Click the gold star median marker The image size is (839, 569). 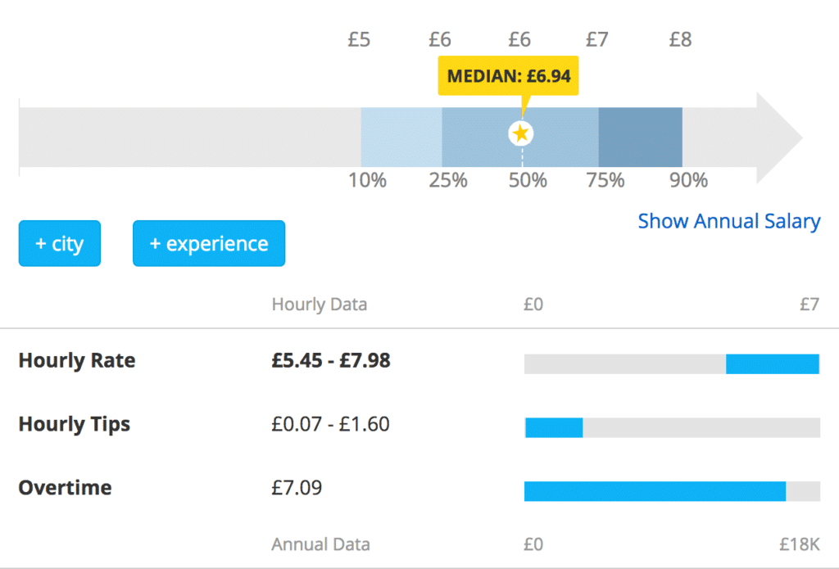pos(521,133)
